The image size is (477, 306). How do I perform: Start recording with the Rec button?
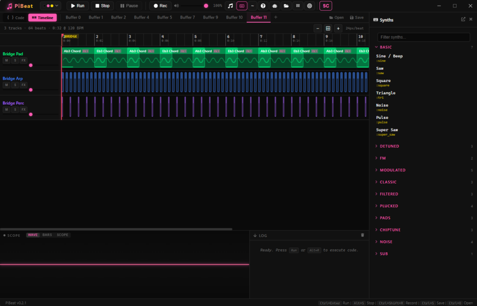tap(160, 6)
